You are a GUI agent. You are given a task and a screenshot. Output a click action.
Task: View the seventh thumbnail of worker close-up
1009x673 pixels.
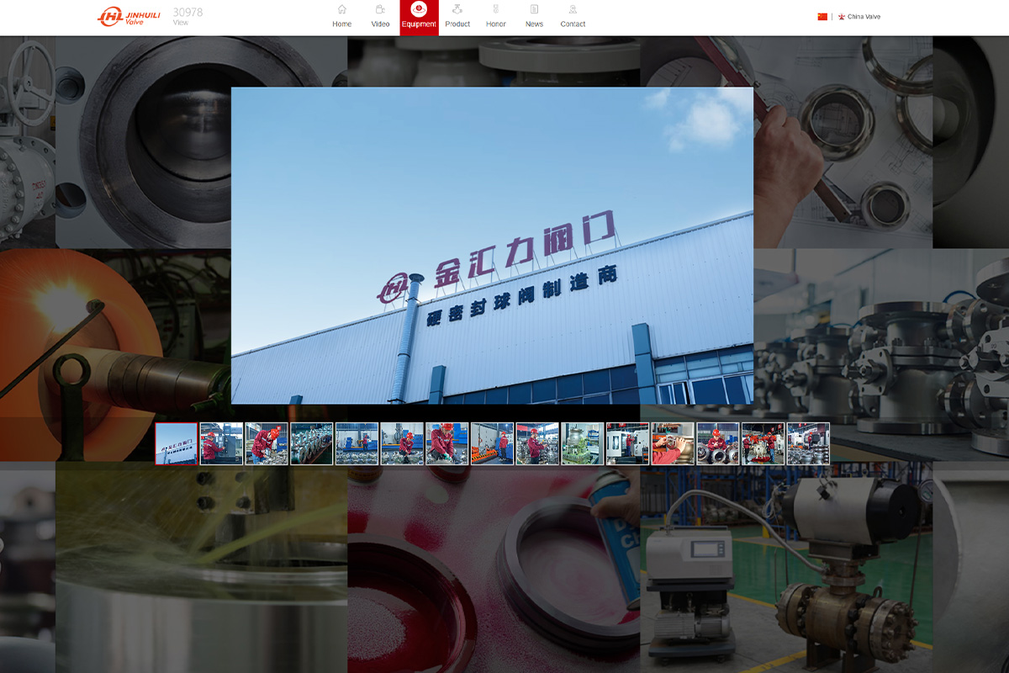tap(447, 443)
